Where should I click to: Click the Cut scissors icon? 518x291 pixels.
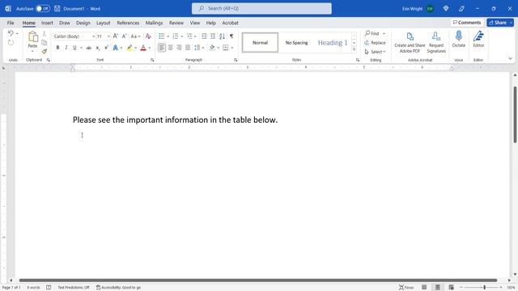(x=45, y=34)
